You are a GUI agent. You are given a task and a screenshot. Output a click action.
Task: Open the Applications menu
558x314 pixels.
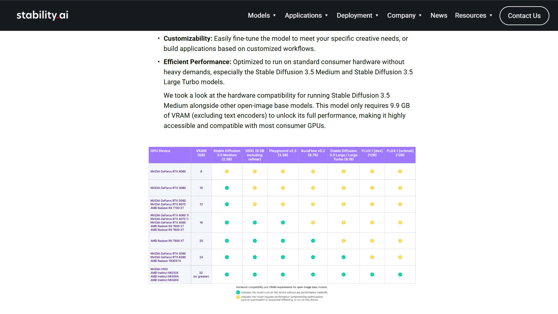point(306,16)
